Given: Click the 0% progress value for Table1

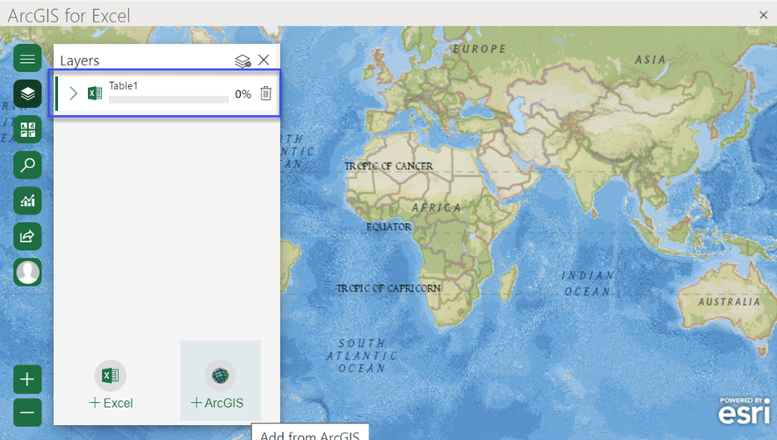Looking at the screenshot, I should pos(242,94).
